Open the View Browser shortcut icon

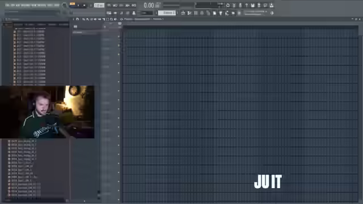tap(208, 13)
